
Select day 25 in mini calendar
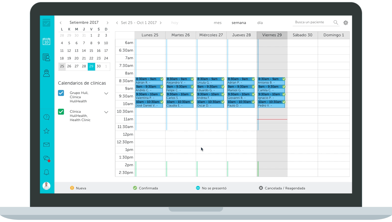[x=62, y=66]
